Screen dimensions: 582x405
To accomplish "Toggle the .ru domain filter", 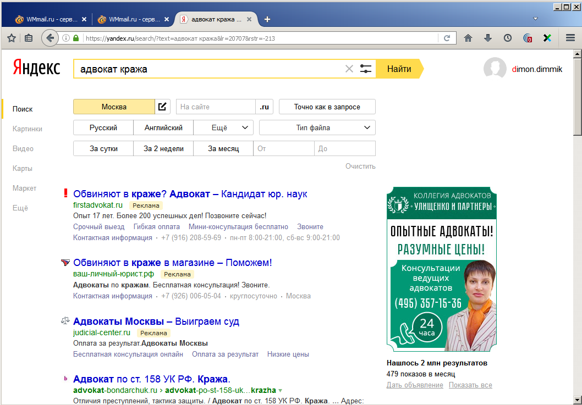I will [264, 107].
